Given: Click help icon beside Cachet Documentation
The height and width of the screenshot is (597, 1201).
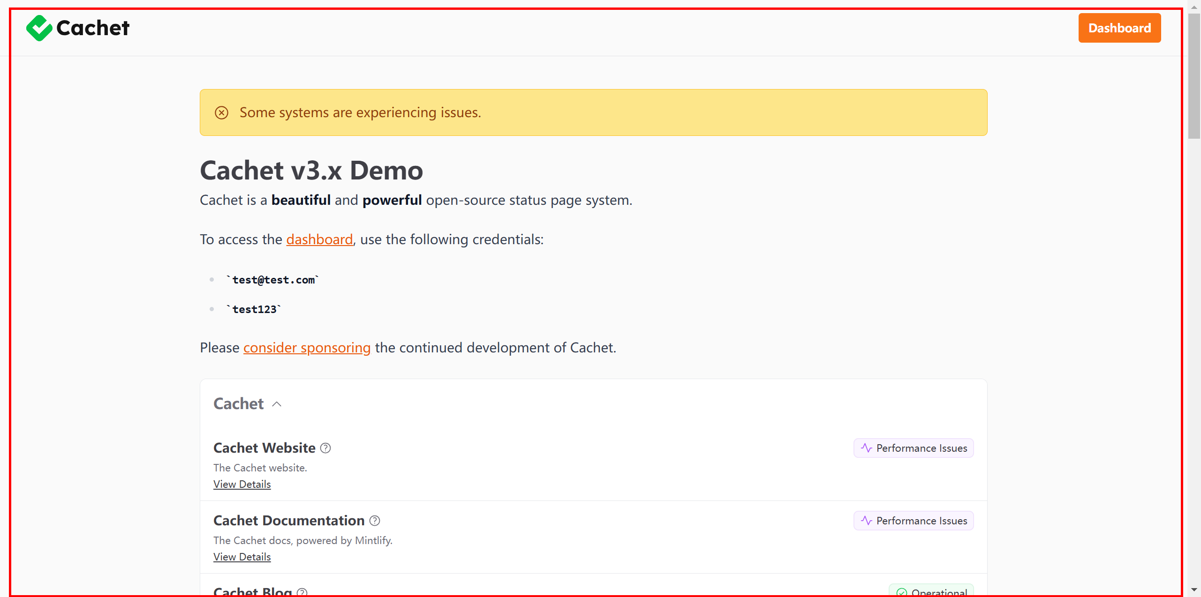Looking at the screenshot, I should point(375,521).
